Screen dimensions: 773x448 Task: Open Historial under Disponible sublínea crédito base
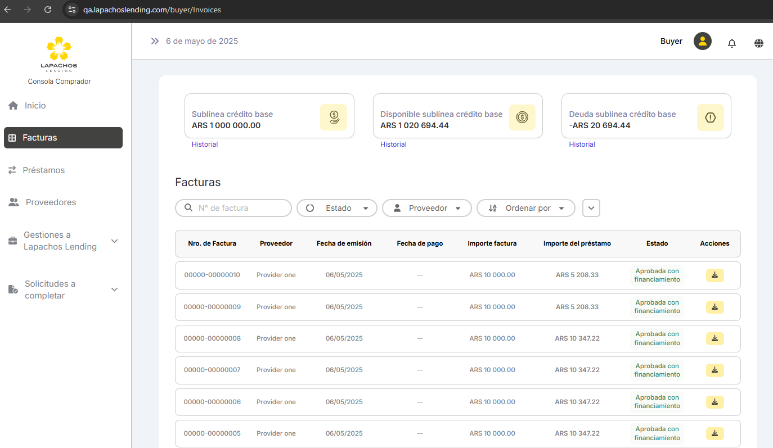tap(393, 144)
